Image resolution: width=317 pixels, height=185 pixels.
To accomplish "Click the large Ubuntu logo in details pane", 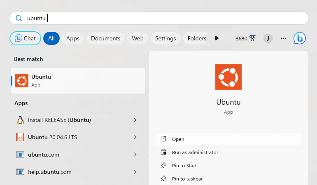I will (228, 77).
